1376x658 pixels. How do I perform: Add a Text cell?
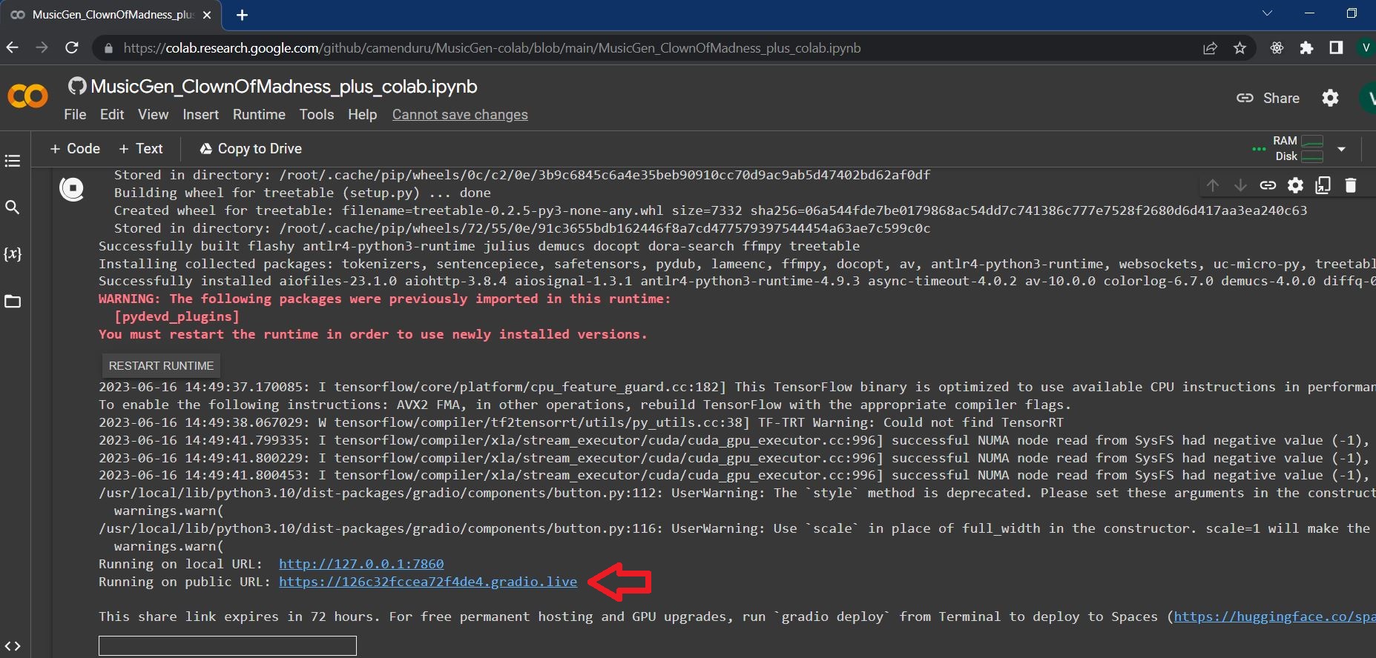click(x=141, y=149)
